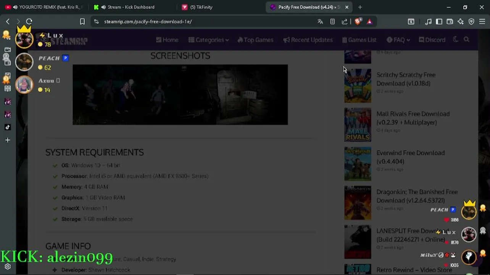Toggle dark mode moon icon on SteamRIP

tap(455, 39)
